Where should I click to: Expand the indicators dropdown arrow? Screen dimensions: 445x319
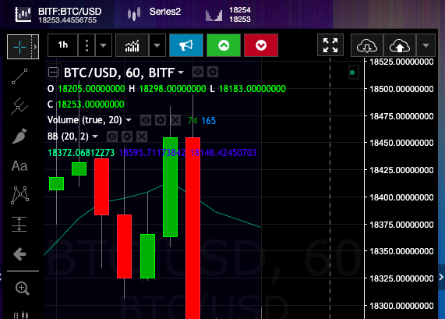coord(157,45)
